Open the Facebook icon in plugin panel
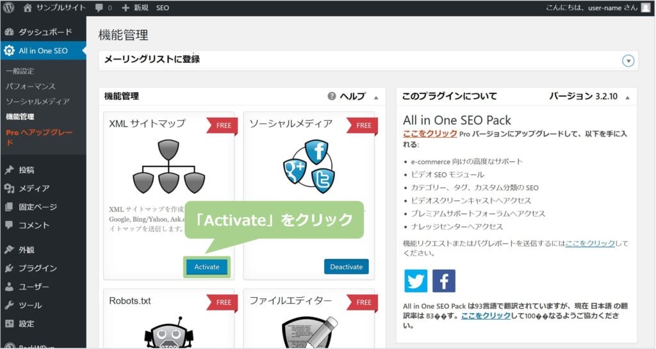 (x=444, y=280)
